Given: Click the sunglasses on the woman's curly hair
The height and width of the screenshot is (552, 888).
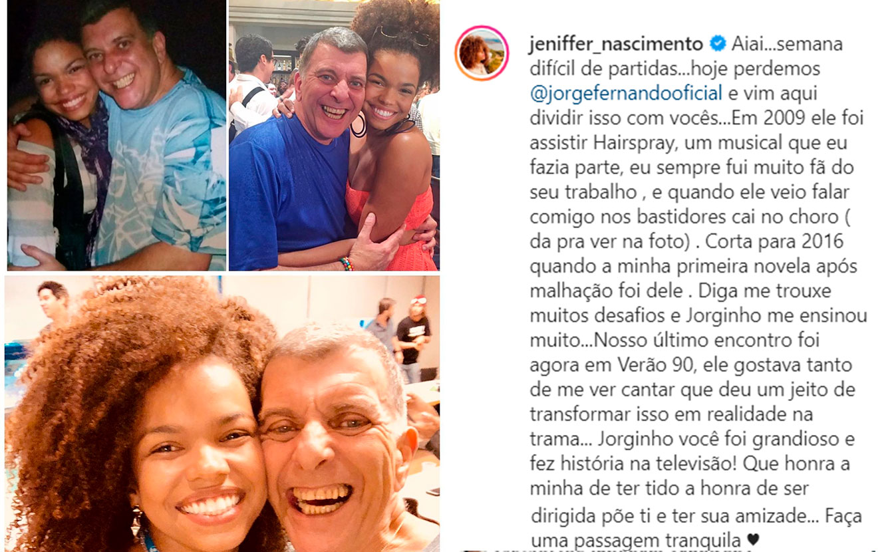Looking at the screenshot, I should click(404, 36).
